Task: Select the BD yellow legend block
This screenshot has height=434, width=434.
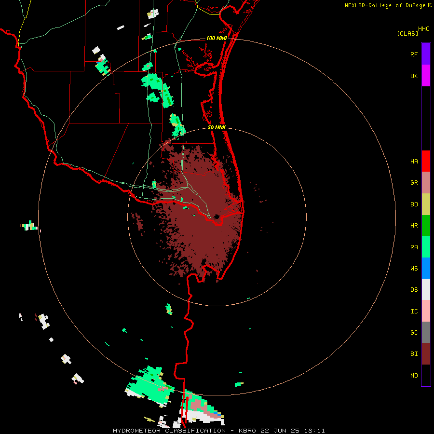Action: [426, 204]
